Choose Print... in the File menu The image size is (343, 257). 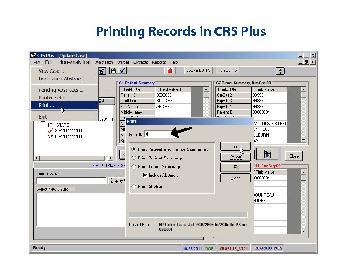click(x=64, y=105)
